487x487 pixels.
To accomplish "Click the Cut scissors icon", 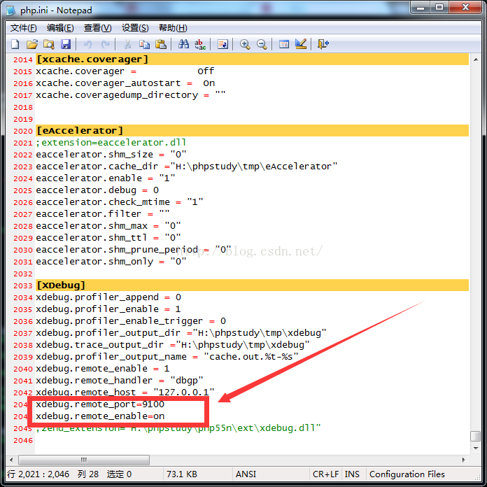I will [127, 44].
